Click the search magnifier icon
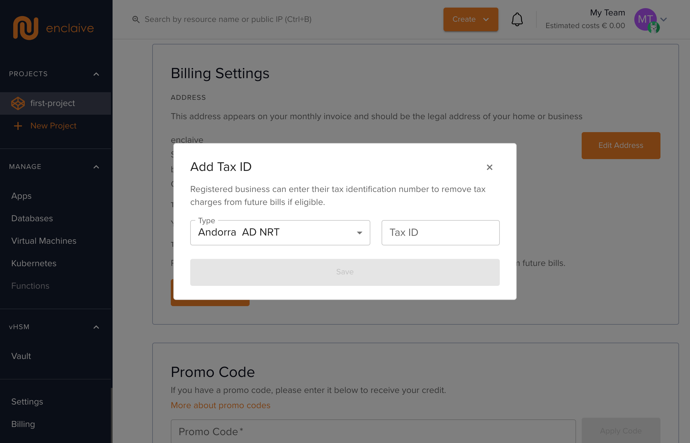This screenshot has width=690, height=443. pos(136,20)
